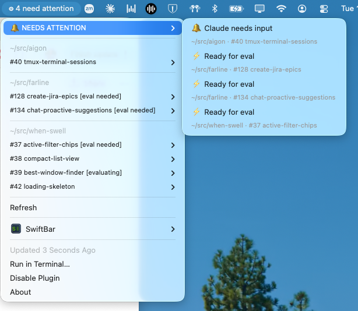
Task: Open #134 chat-proactive-suggestions [eval needed]
Action: click(93, 110)
